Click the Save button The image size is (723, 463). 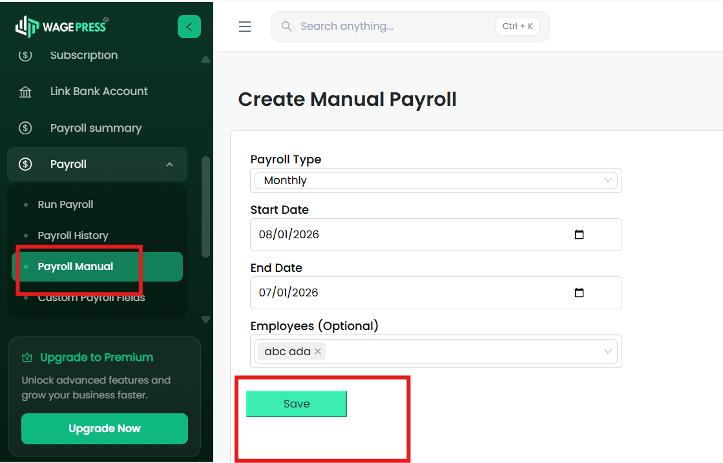[x=297, y=404]
